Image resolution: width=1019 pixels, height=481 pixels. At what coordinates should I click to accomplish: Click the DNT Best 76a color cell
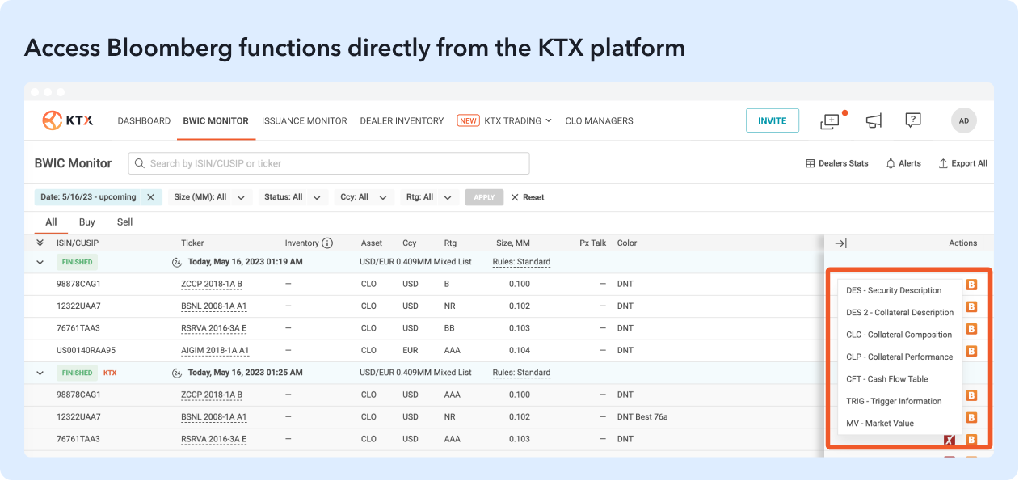click(642, 417)
